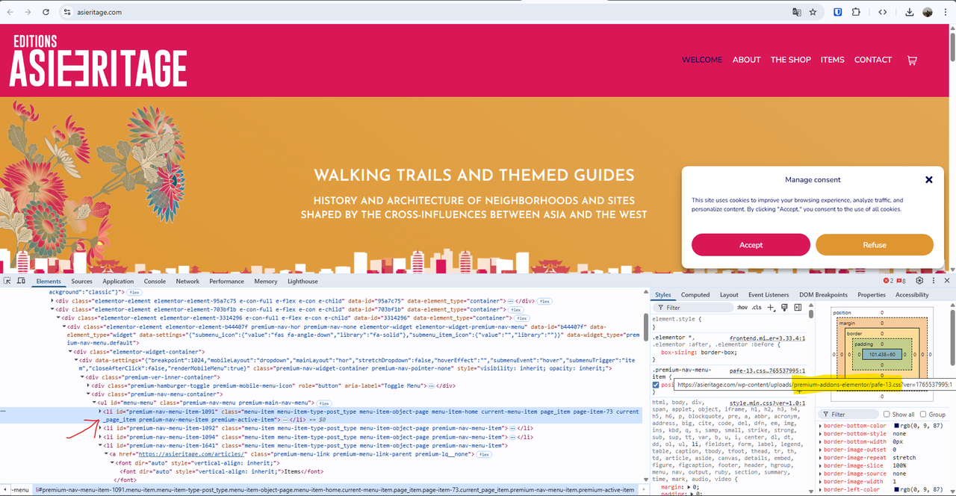Switch to the Sources tab

point(81,282)
